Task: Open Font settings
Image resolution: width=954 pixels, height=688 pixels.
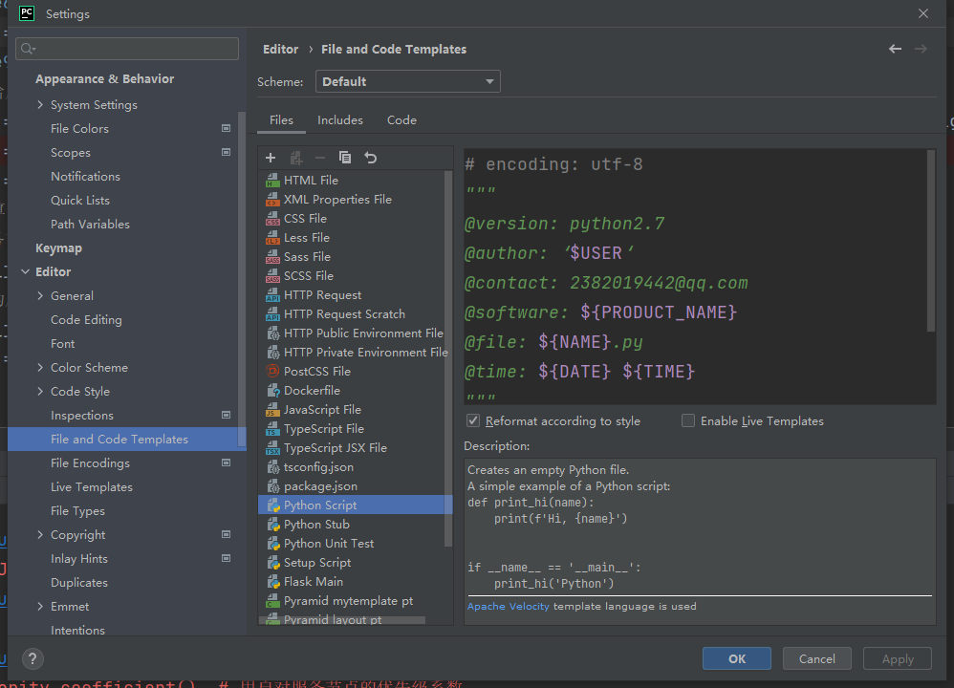Action: (63, 344)
